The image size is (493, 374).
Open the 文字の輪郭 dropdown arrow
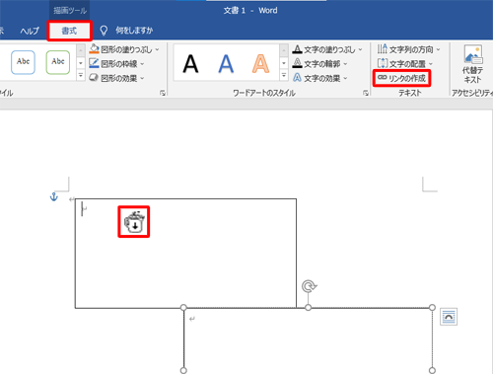tap(345, 64)
